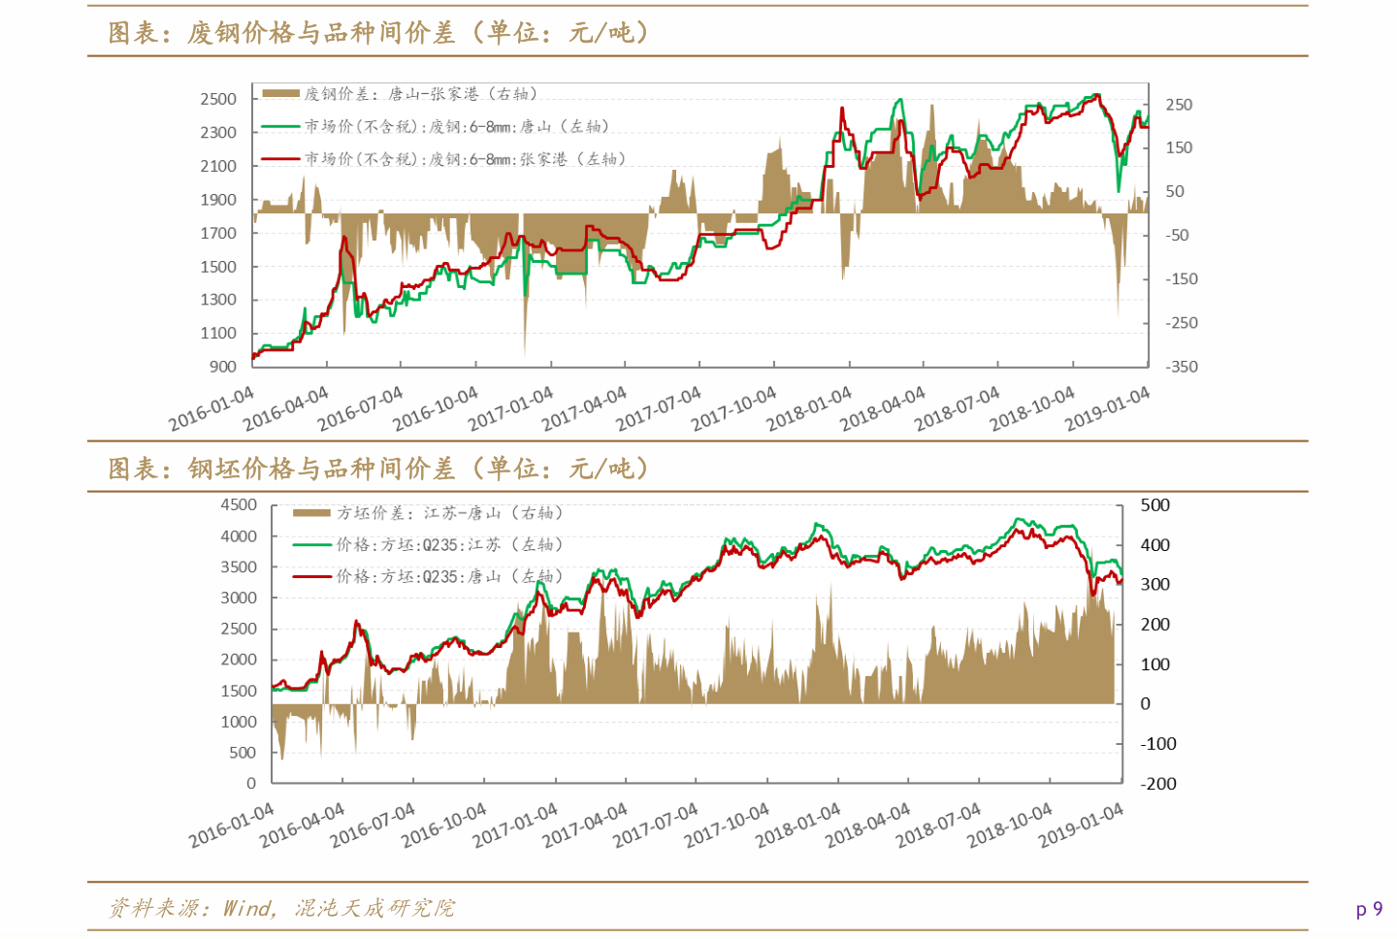Click left axis value '2100' in 废钢 chart
This screenshot has height=939, width=1397.
218,166
